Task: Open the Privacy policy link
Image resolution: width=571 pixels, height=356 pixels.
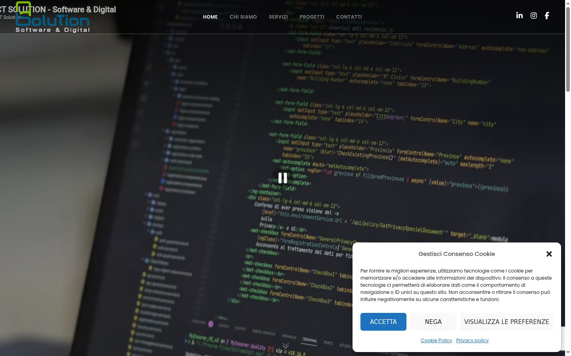Action: coord(472,341)
